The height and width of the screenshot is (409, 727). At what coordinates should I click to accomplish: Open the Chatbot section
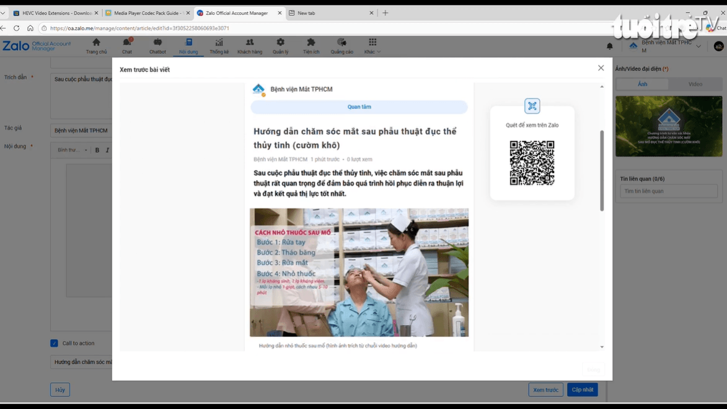point(157,45)
